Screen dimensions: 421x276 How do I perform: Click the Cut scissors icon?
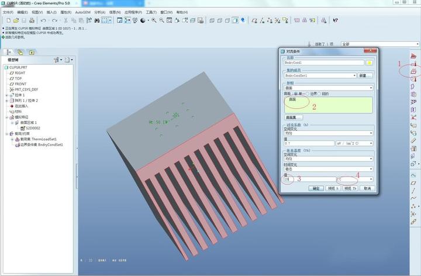point(65,20)
